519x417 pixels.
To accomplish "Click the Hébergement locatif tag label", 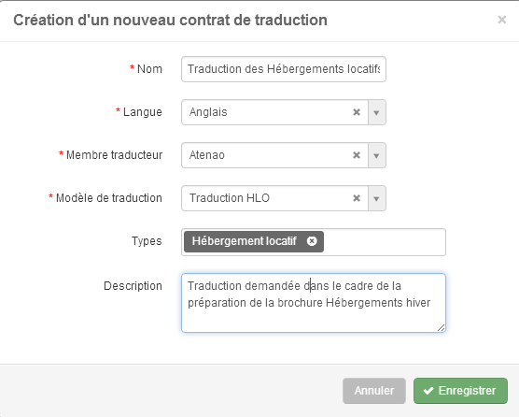I will tap(245, 241).
